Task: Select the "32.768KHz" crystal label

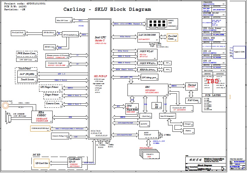Action: pyautogui.click(x=100, y=145)
